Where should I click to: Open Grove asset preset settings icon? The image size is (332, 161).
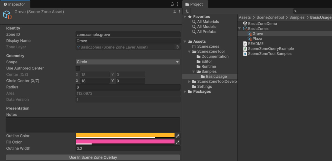pos(174,12)
